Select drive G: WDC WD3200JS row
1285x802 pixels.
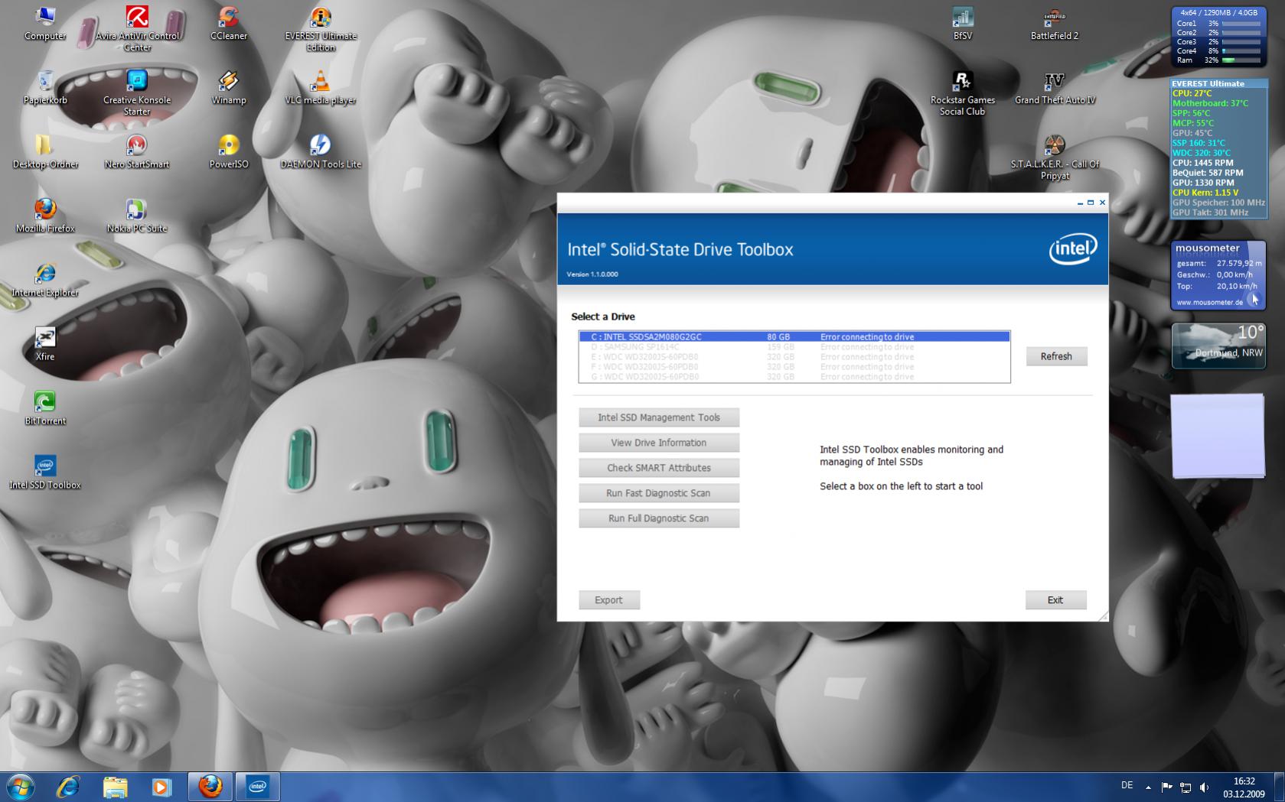pyautogui.click(x=794, y=376)
